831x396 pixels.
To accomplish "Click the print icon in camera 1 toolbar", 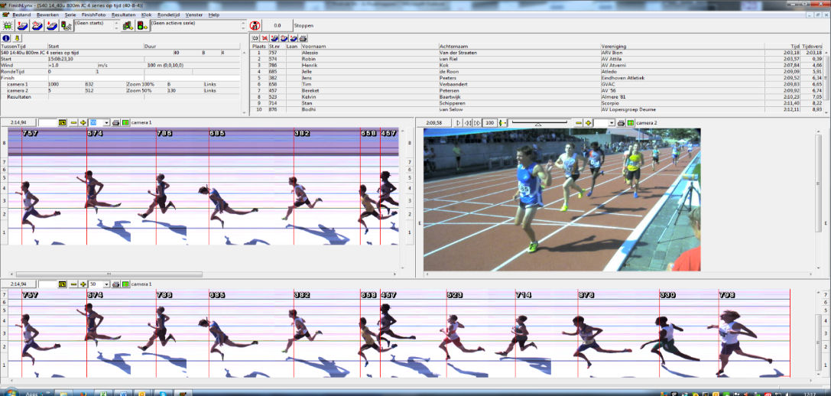I will tap(115, 122).
